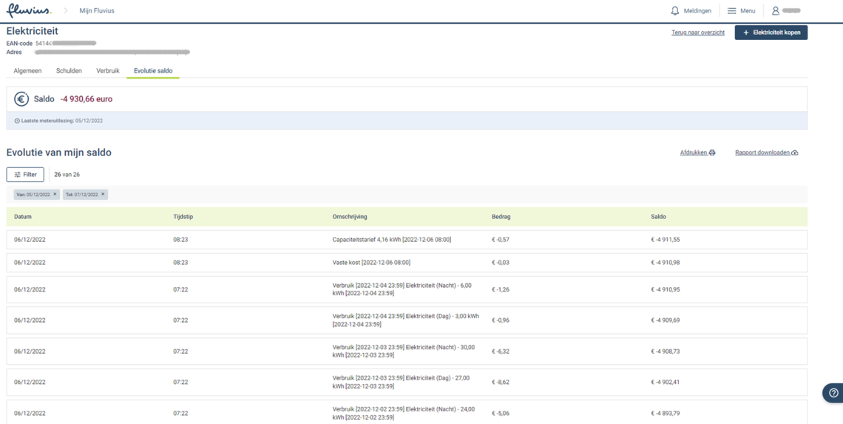Image resolution: width=843 pixels, height=424 pixels.
Task: Click the Dag 27,00 kWh description
Action: click(401, 382)
